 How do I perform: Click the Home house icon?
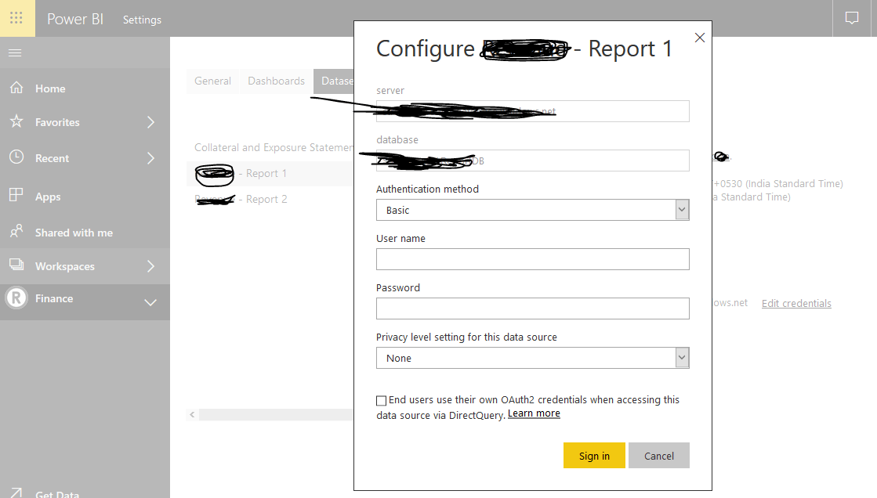tap(16, 88)
